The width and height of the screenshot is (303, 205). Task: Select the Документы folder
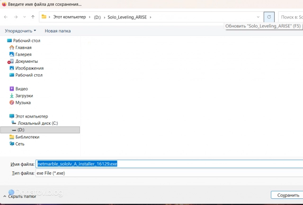[27, 61]
